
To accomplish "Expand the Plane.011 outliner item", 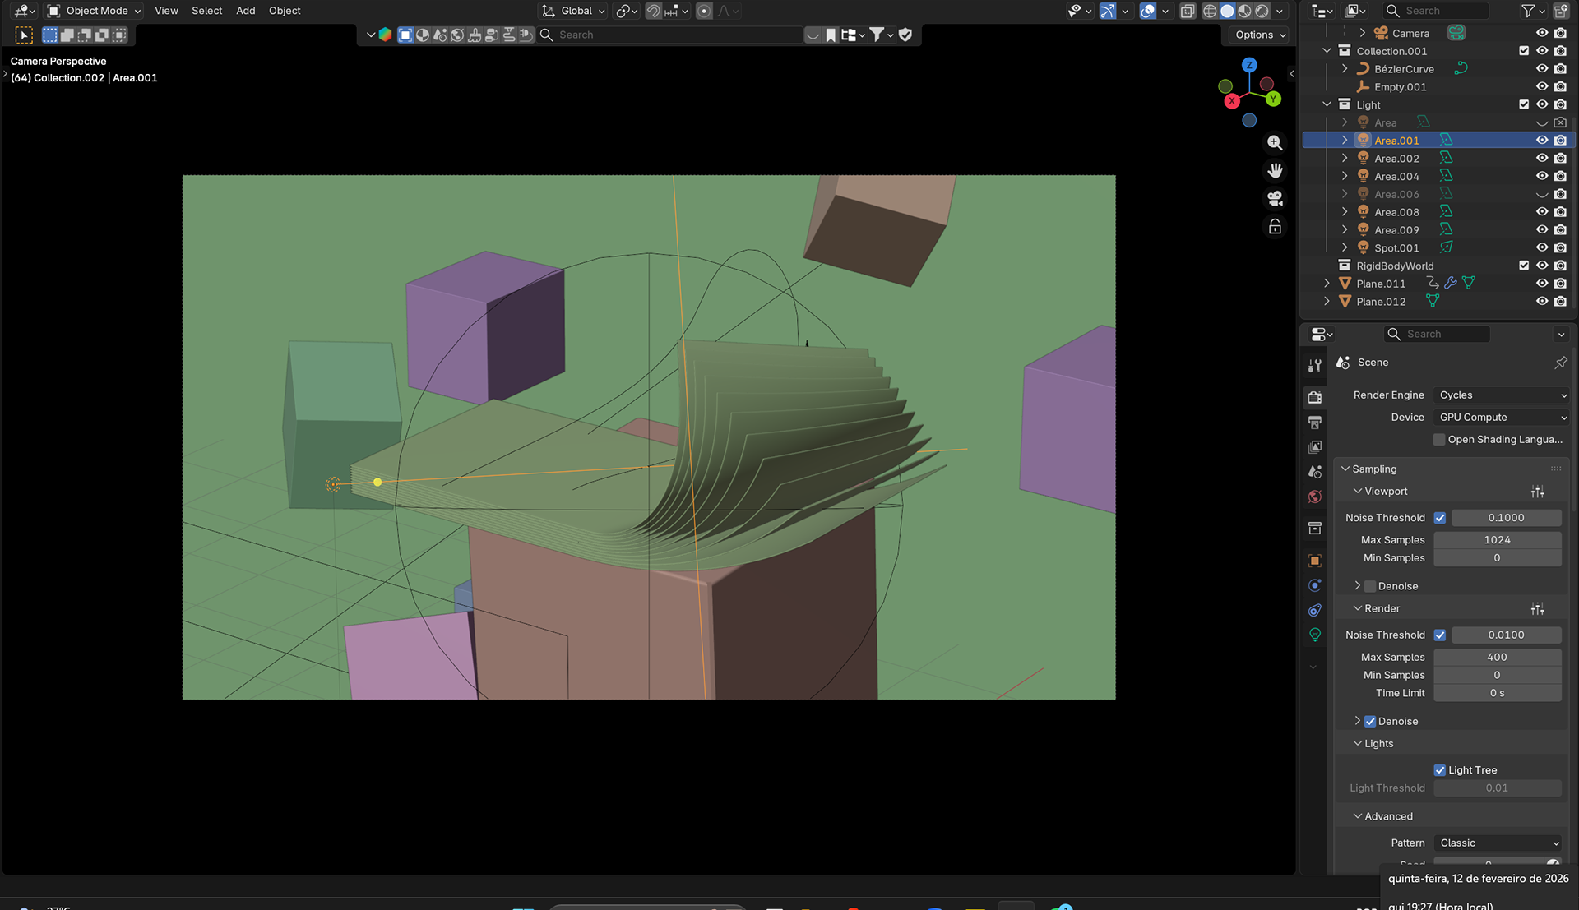I will click(1327, 284).
